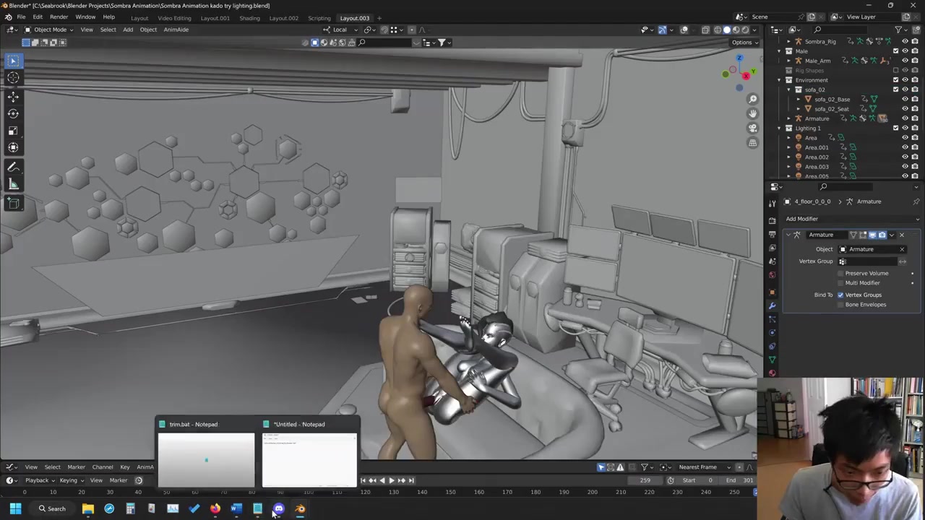This screenshot has height=520, width=925.
Task: Click the current frame field showing 259
Action: click(x=645, y=480)
